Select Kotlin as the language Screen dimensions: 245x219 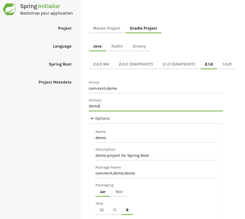(117, 46)
